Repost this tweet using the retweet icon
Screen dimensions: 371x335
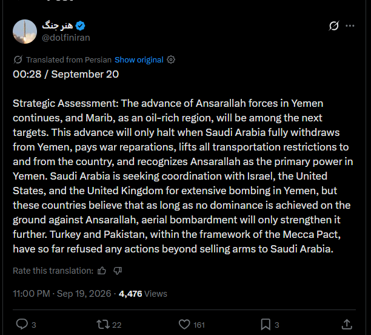[103, 324]
